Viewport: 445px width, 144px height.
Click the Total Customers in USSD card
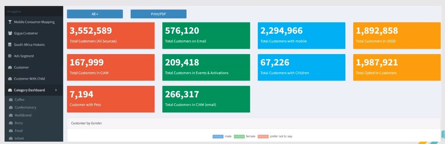coord(397,36)
